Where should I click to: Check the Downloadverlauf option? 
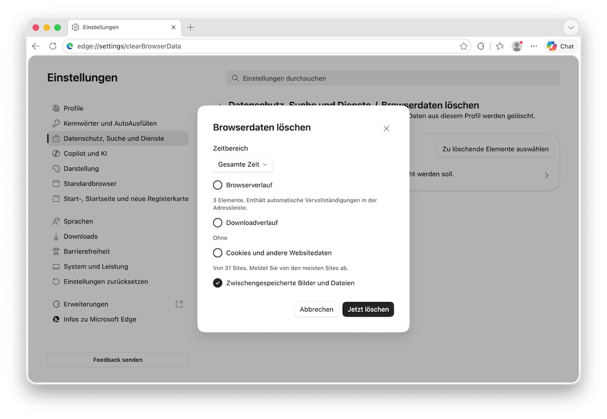(x=218, y=222)
